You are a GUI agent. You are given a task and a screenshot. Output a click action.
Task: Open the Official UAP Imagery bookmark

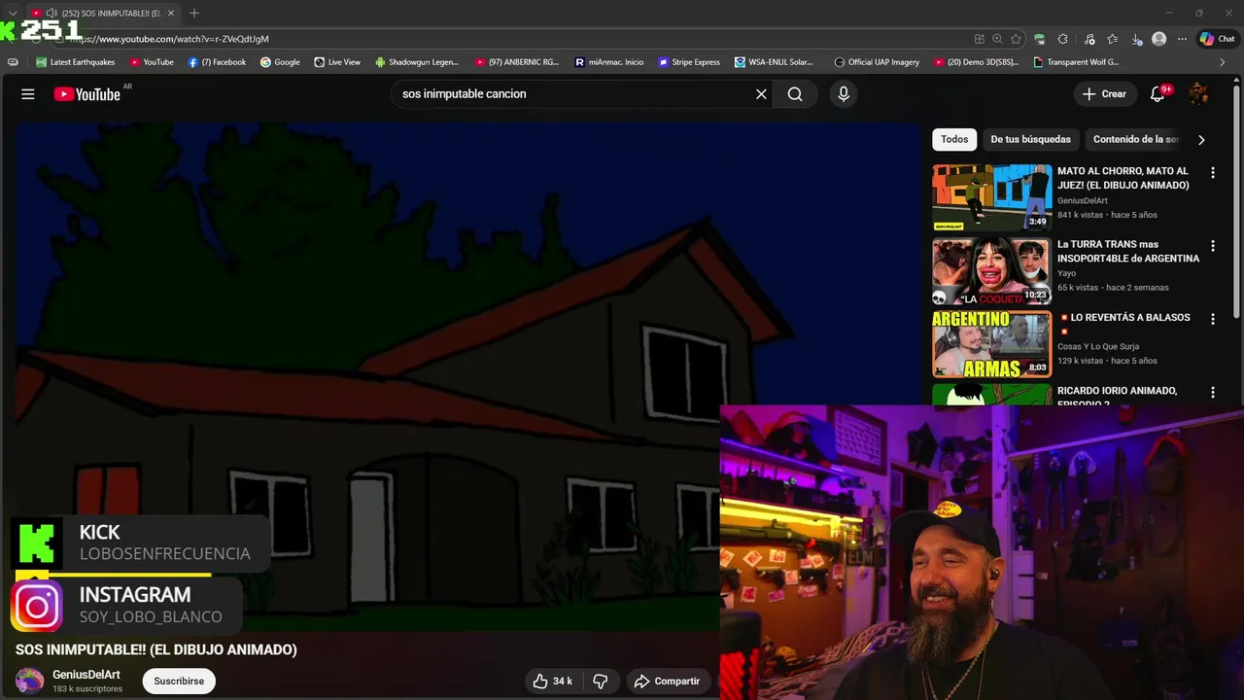(x=877, y=62)
